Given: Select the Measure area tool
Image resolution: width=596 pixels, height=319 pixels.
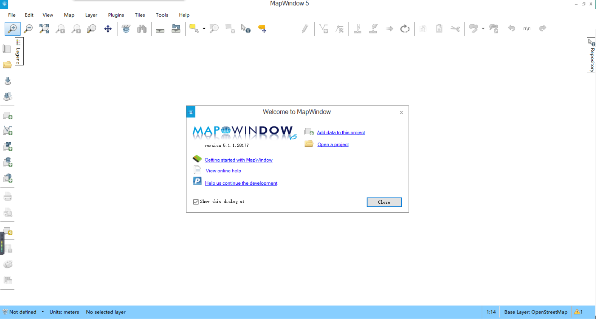Looking at the screenshot, I should pyautogui.click(x=176, y=29).
